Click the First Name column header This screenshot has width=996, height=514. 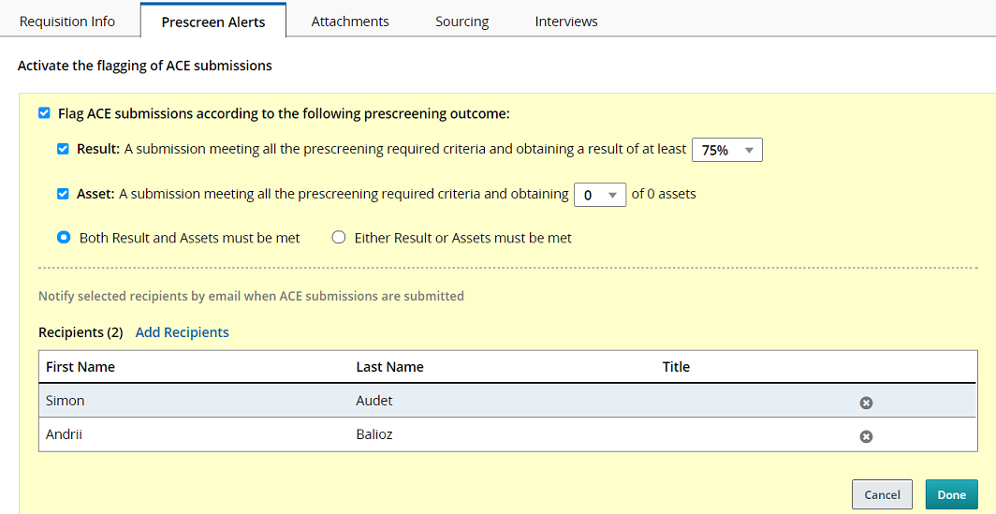click(81, 367)
